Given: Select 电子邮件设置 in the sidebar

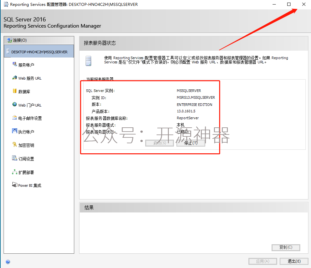Looking at the screenshot, I should [x=30, y=118].
